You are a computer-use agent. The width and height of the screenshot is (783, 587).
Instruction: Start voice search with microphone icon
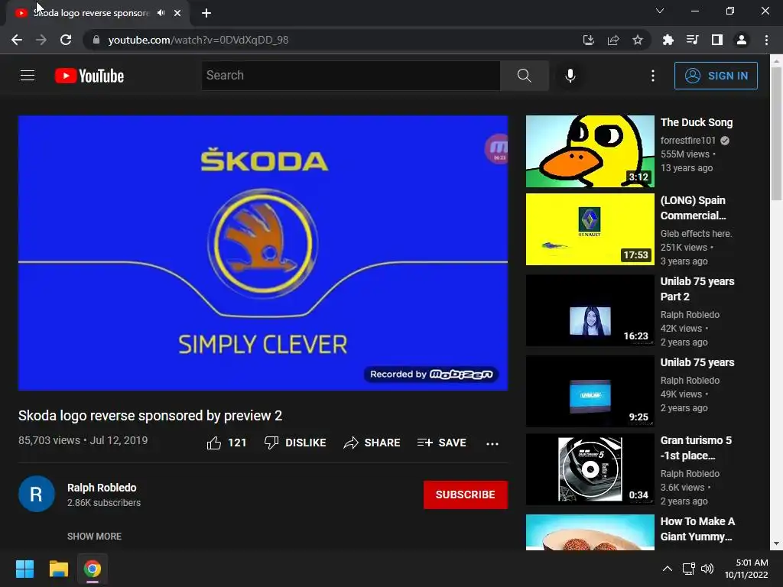[x=570, y=76]
